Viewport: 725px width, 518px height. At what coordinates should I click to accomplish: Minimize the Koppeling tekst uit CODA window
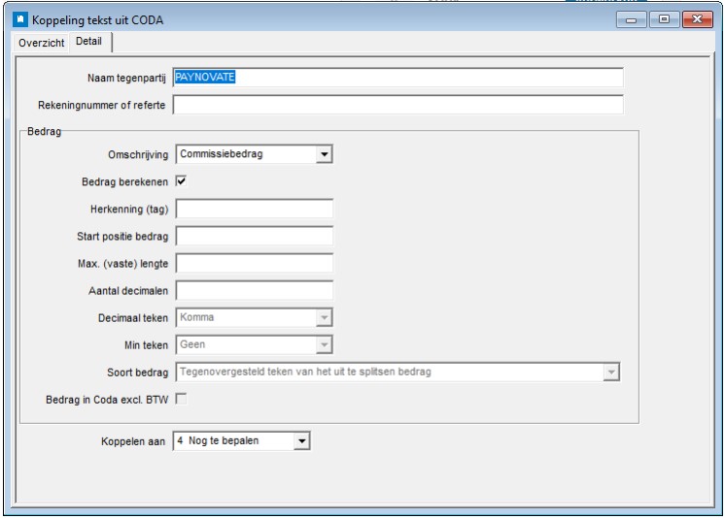pyautogui.click(x=632, y=19)
